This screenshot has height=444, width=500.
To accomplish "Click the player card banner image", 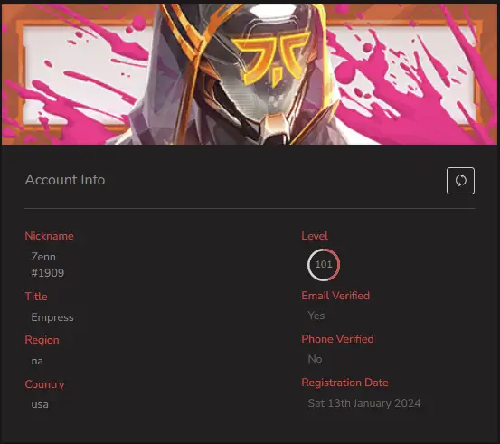I will [250, 73].
